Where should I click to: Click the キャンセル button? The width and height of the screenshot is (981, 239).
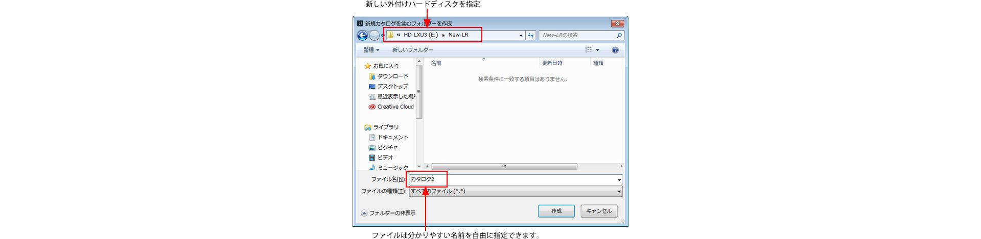tap(599, 211)
